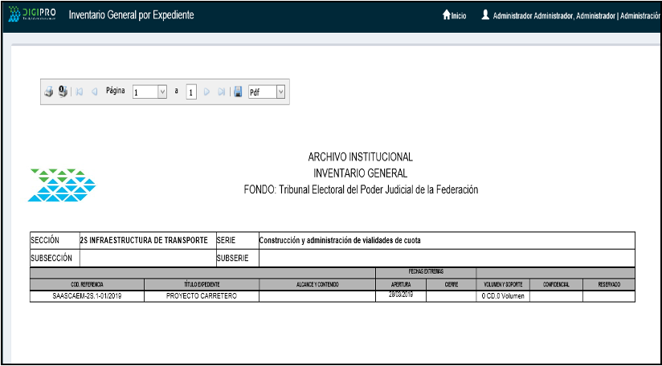The height and width of the screenshot is (366, 662).
Task: Click the PROYECTO CARRETERO title cell
Action: [202, 296]
